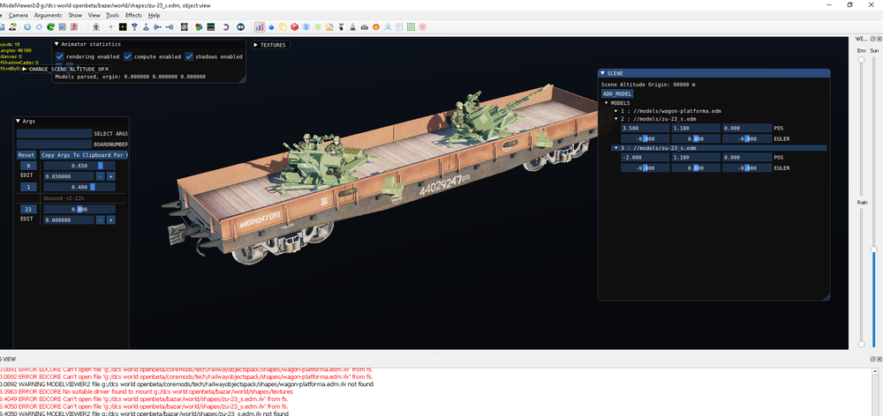Click the webcam camera toolbar icon
Viewport: 883px width, 416px height.
pyautogui.click(x=96, y=26)
